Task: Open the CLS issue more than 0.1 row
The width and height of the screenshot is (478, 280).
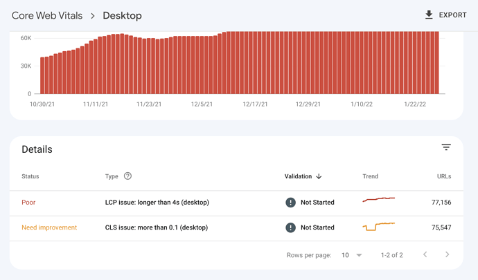Action: 236,227
